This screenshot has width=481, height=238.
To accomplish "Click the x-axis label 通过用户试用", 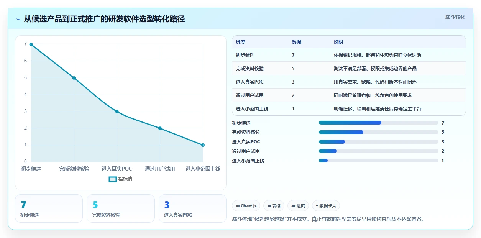I will 160,169.
